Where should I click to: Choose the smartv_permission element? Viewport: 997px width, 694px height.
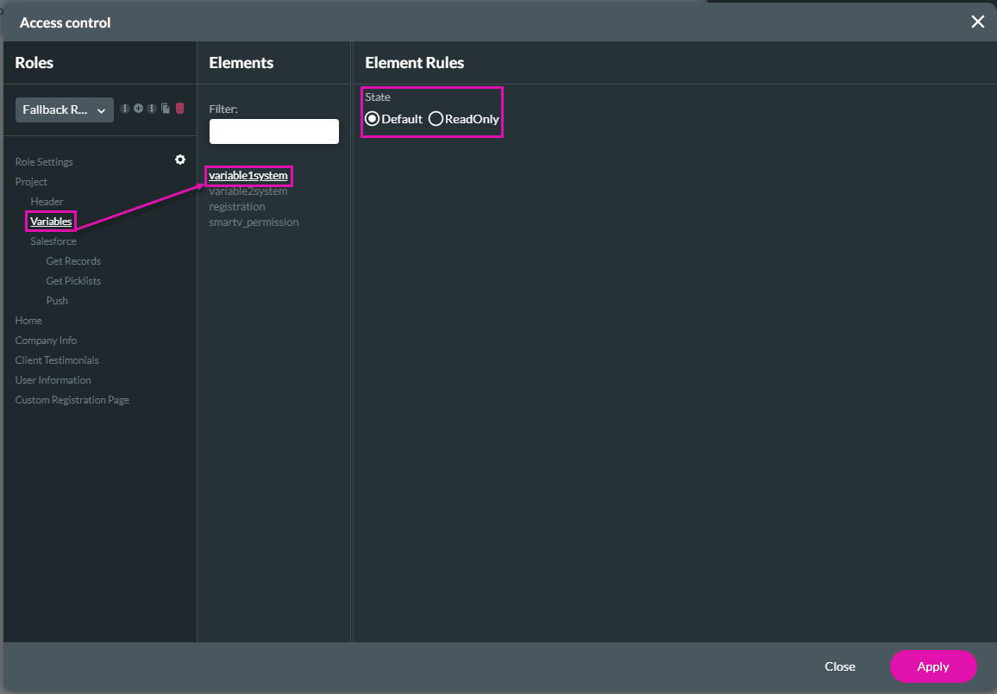pos(254,222)
